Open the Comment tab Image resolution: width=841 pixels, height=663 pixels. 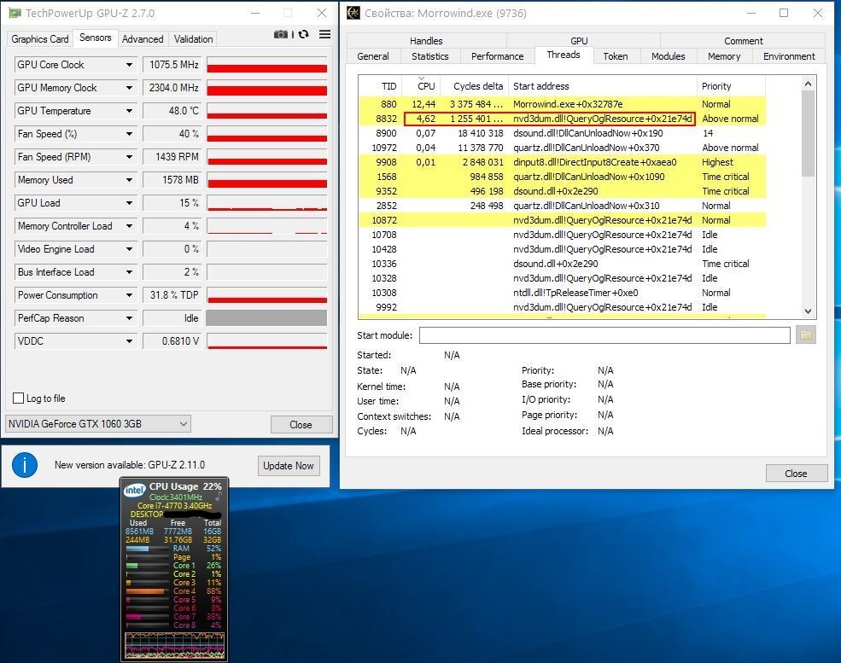click(744, 41)
